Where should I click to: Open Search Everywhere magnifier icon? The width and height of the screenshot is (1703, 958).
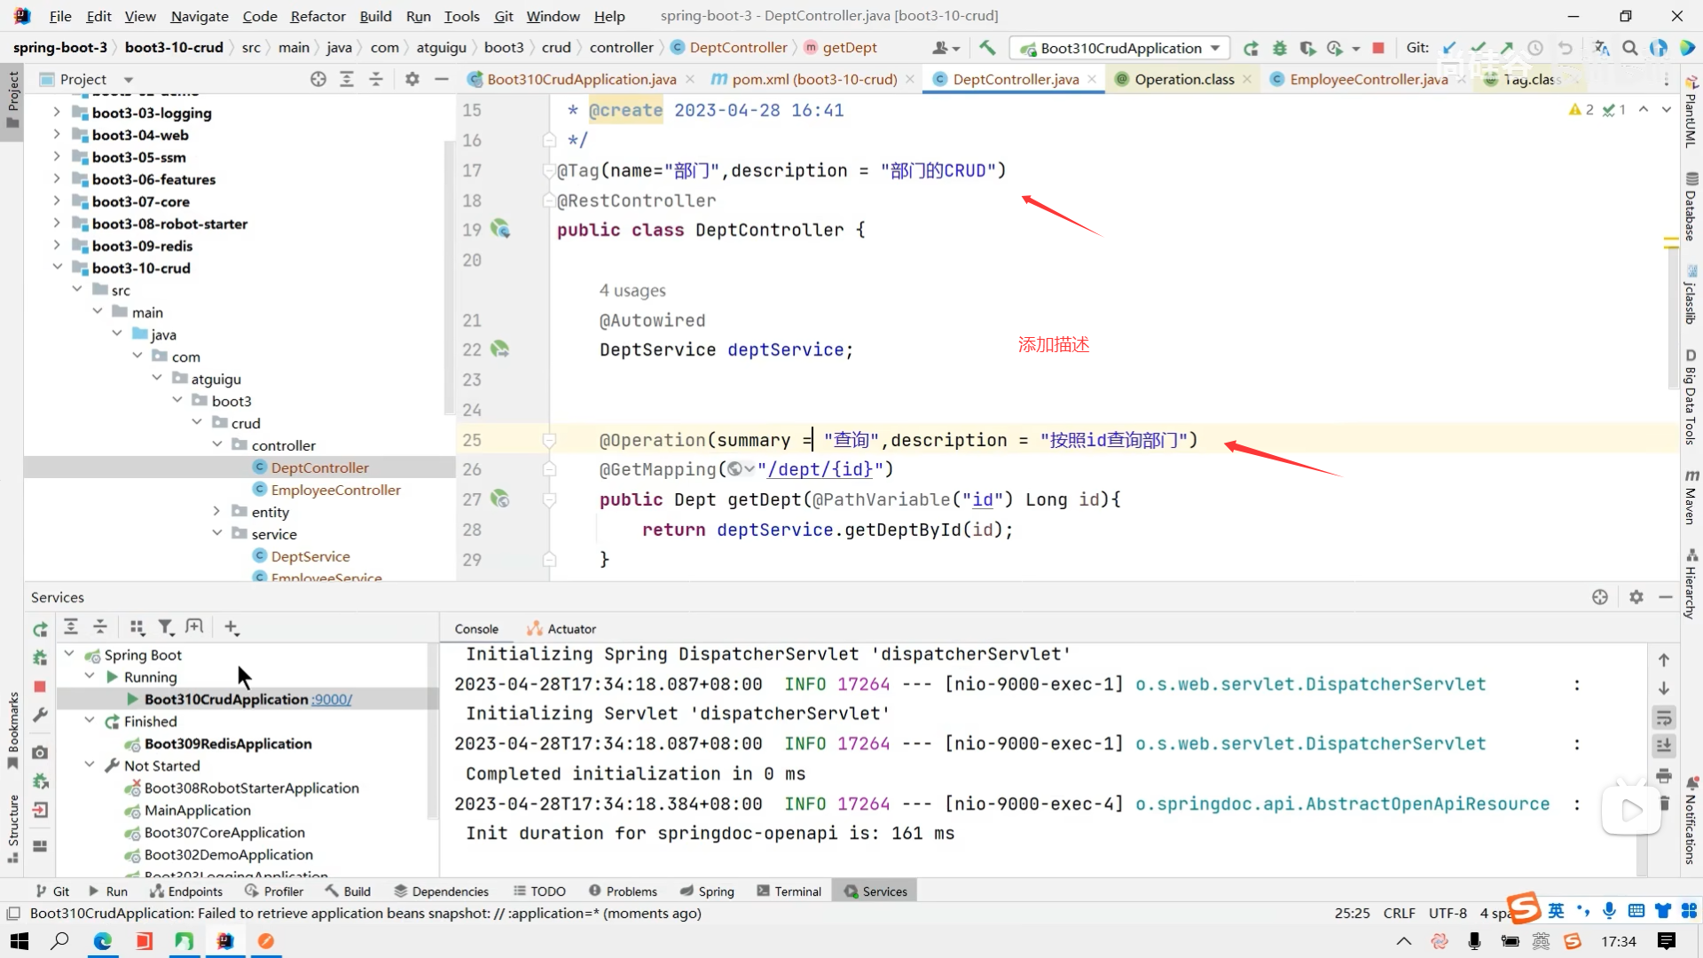tap(1629, 48)
